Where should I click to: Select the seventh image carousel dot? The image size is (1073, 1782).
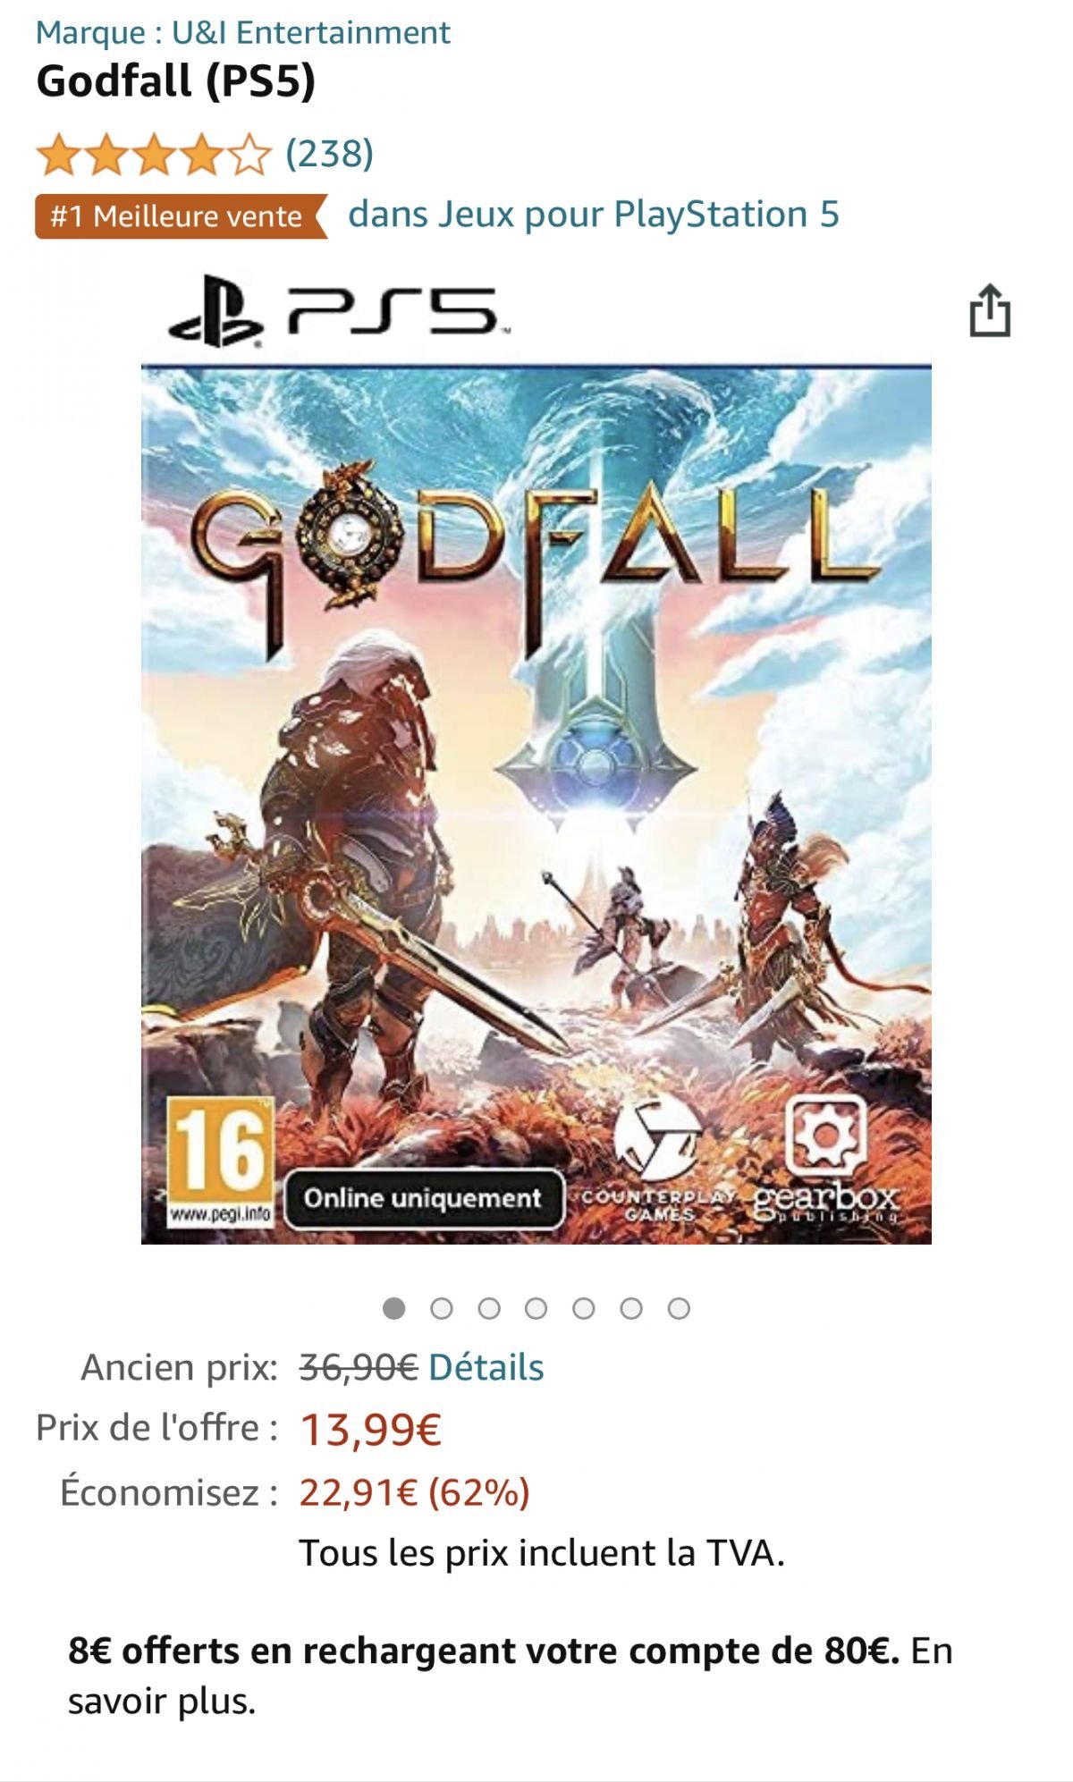[679, 1308]
